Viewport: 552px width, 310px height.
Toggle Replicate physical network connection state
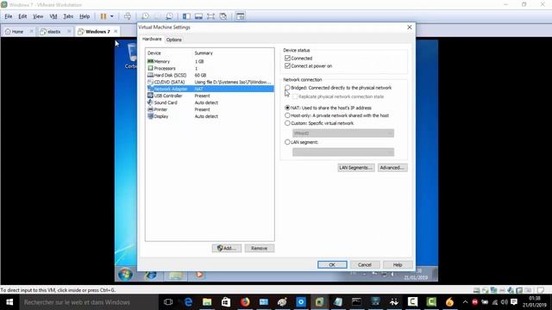pyautogui.click(x=295, y=96)
